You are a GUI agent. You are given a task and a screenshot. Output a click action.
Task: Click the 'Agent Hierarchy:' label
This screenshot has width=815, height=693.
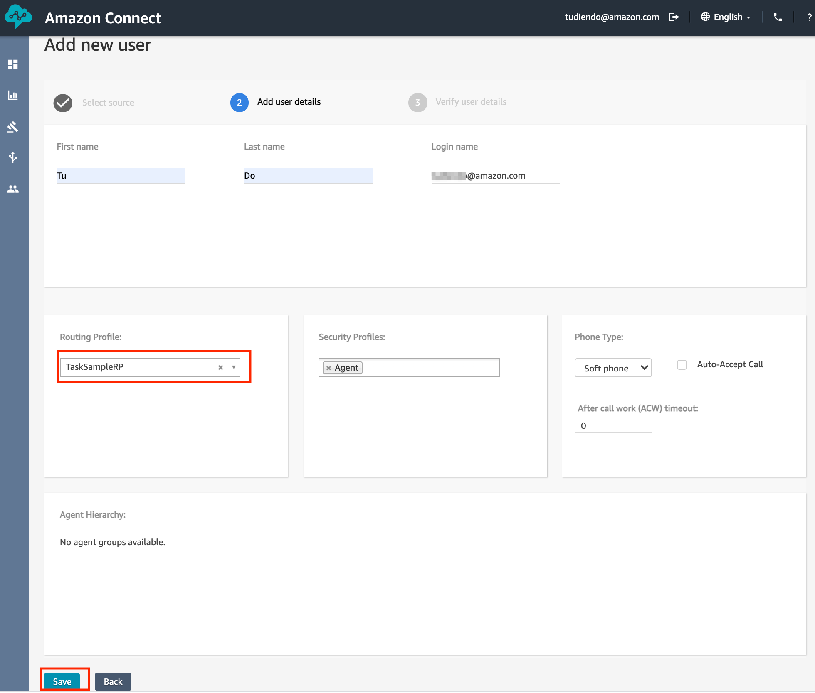(93, 515)
